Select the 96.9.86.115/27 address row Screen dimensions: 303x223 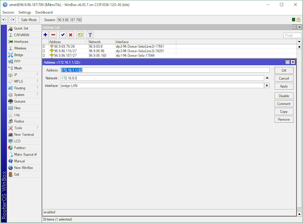(x=169, y=51)
